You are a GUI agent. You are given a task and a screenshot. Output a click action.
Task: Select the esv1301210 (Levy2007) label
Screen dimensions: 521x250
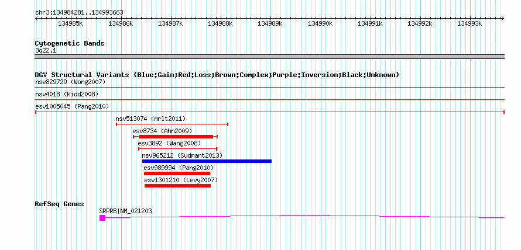point(181,180)
